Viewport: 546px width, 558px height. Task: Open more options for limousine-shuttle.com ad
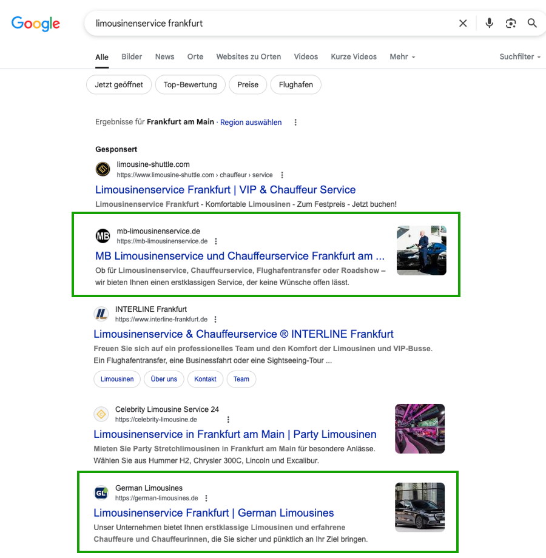tap(282, 175)
